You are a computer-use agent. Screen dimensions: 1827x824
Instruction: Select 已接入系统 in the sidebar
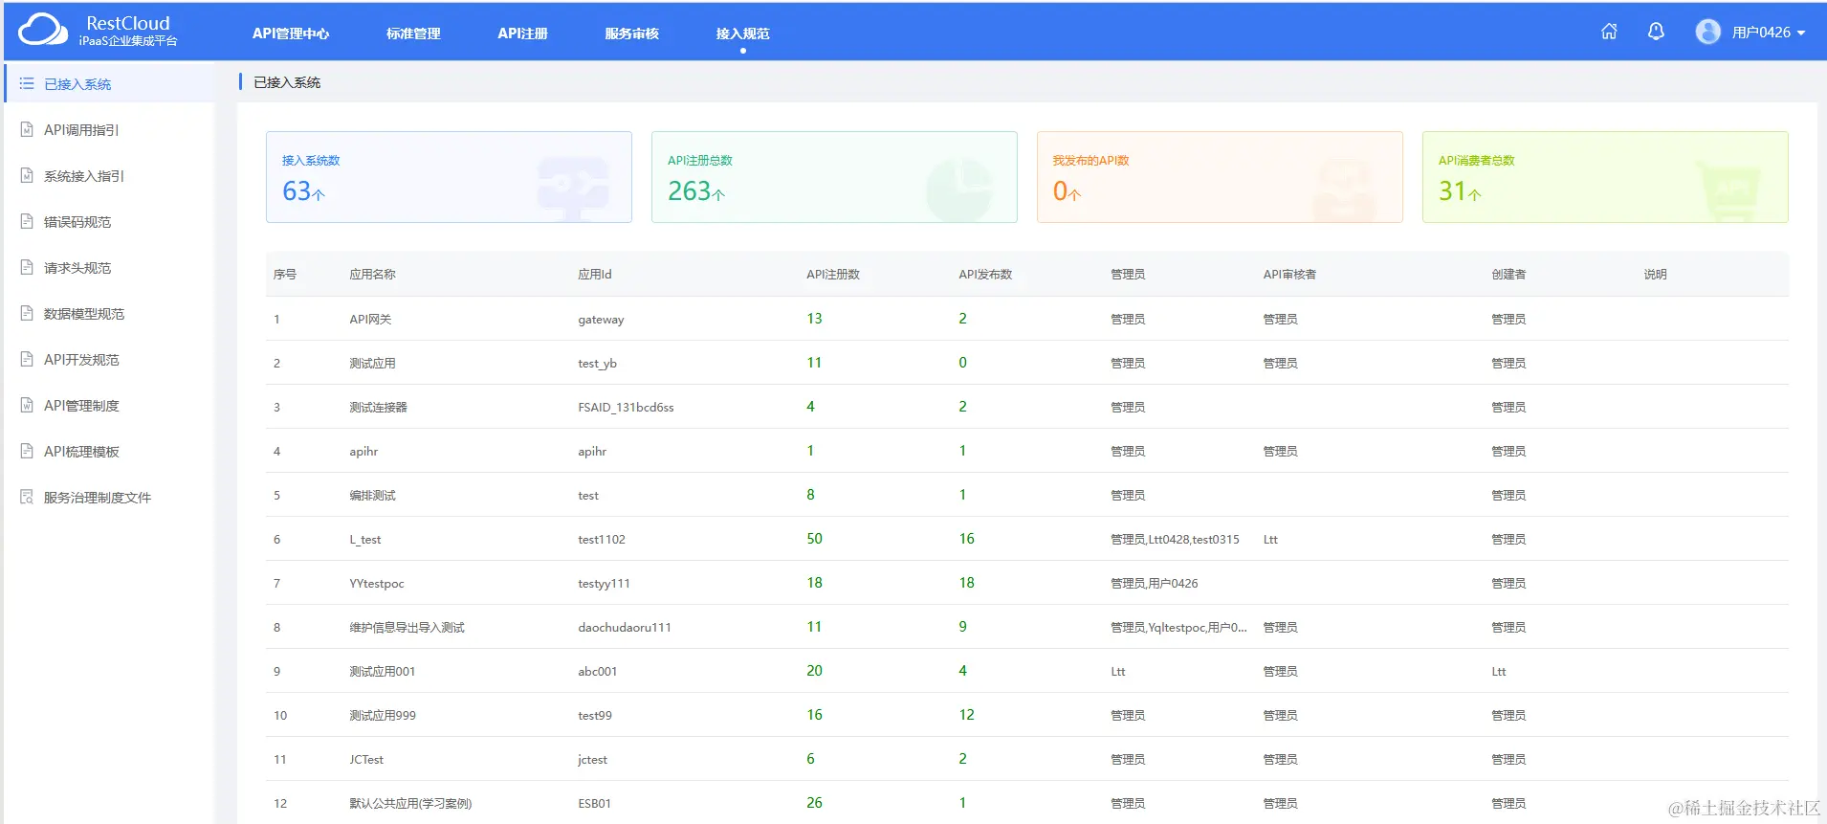pyautogui.click(x=109, y=84)
